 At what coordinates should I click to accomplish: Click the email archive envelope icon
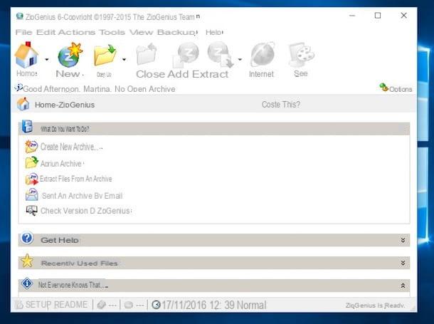click(x=31, y=194)
